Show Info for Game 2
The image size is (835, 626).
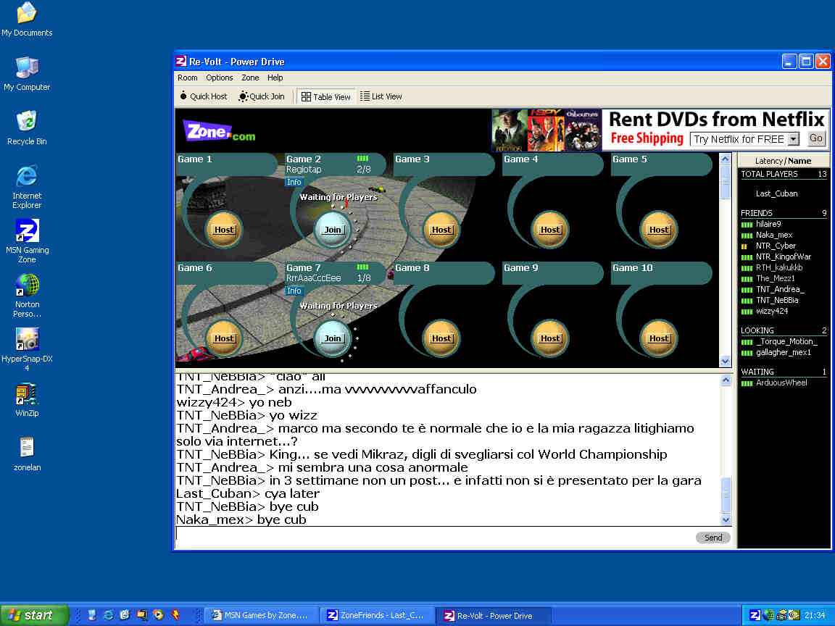pos(294,182)
